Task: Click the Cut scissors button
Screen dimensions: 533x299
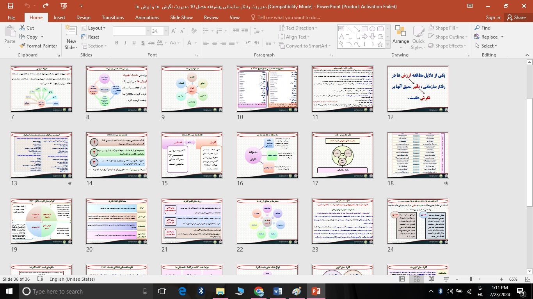Action: (27, 28)
